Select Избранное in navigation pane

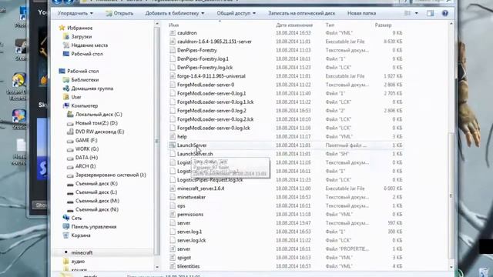[x=80, y=28]
